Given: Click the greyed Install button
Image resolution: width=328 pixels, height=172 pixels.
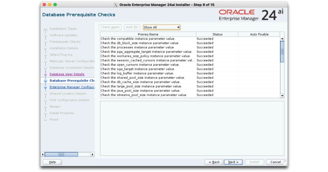Looking at the screenshot, I should 254,162.
